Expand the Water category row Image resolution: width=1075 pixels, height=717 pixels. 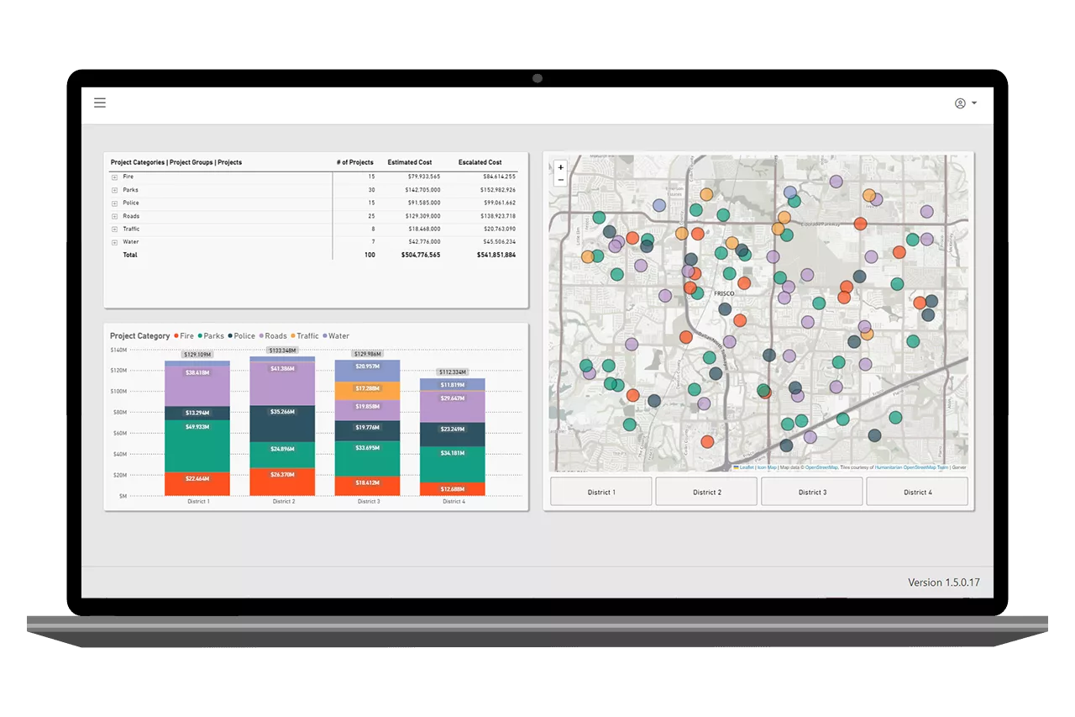(114, 242)
